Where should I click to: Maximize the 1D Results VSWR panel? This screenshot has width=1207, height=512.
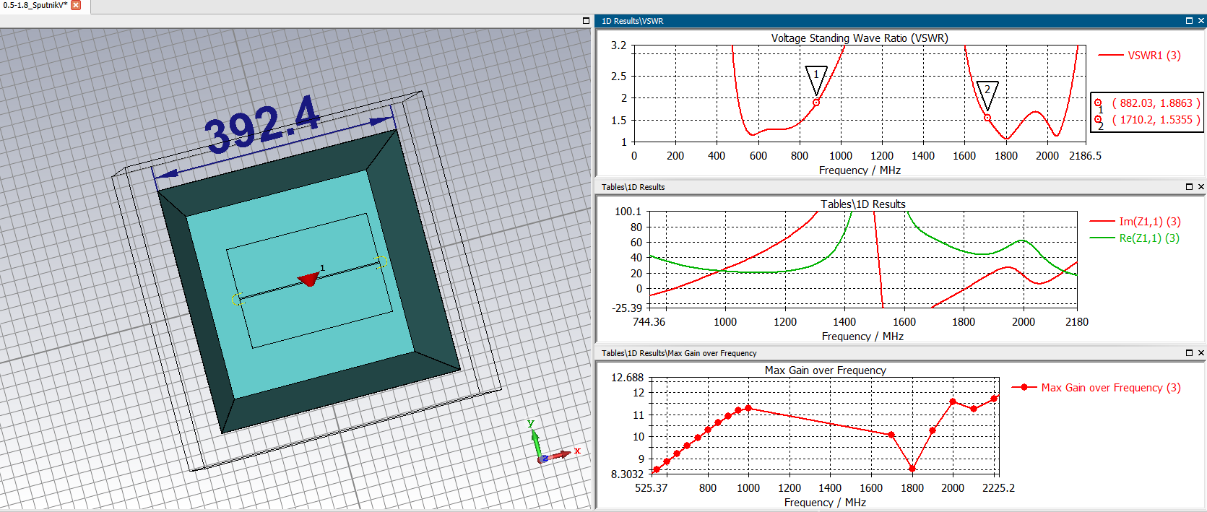coord(1189,21)
